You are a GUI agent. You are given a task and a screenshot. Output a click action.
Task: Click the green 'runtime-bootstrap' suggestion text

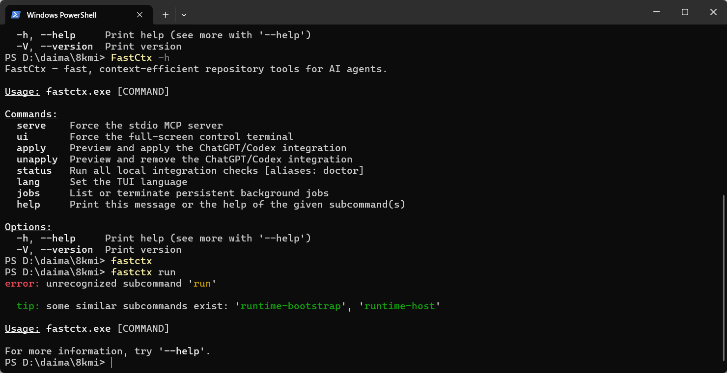pyautogui.click(x=291, y=306)
